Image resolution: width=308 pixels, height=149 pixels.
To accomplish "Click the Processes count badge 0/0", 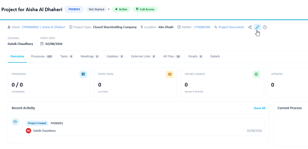I will tap(49, 57).
